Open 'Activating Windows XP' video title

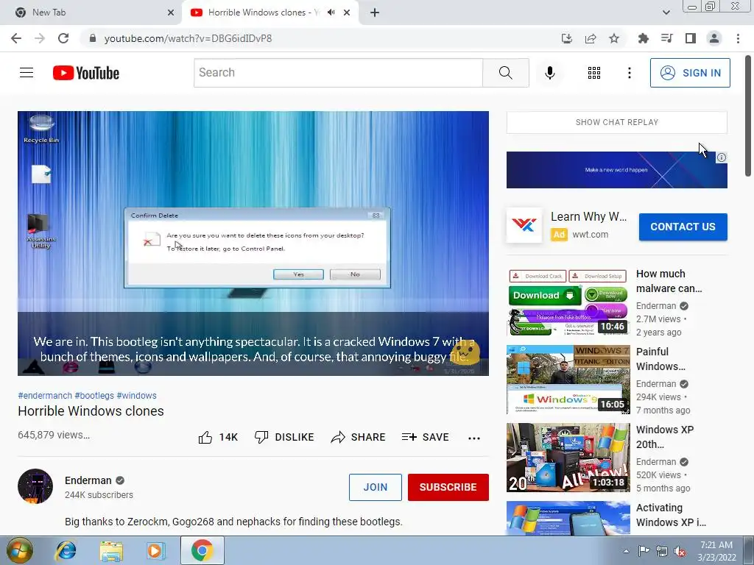(671, 515)
